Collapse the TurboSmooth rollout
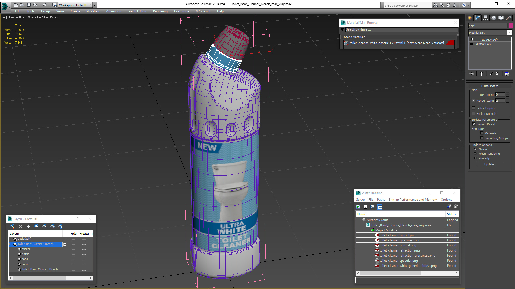Screen dimensions: 515x289 tap(470, 86)
